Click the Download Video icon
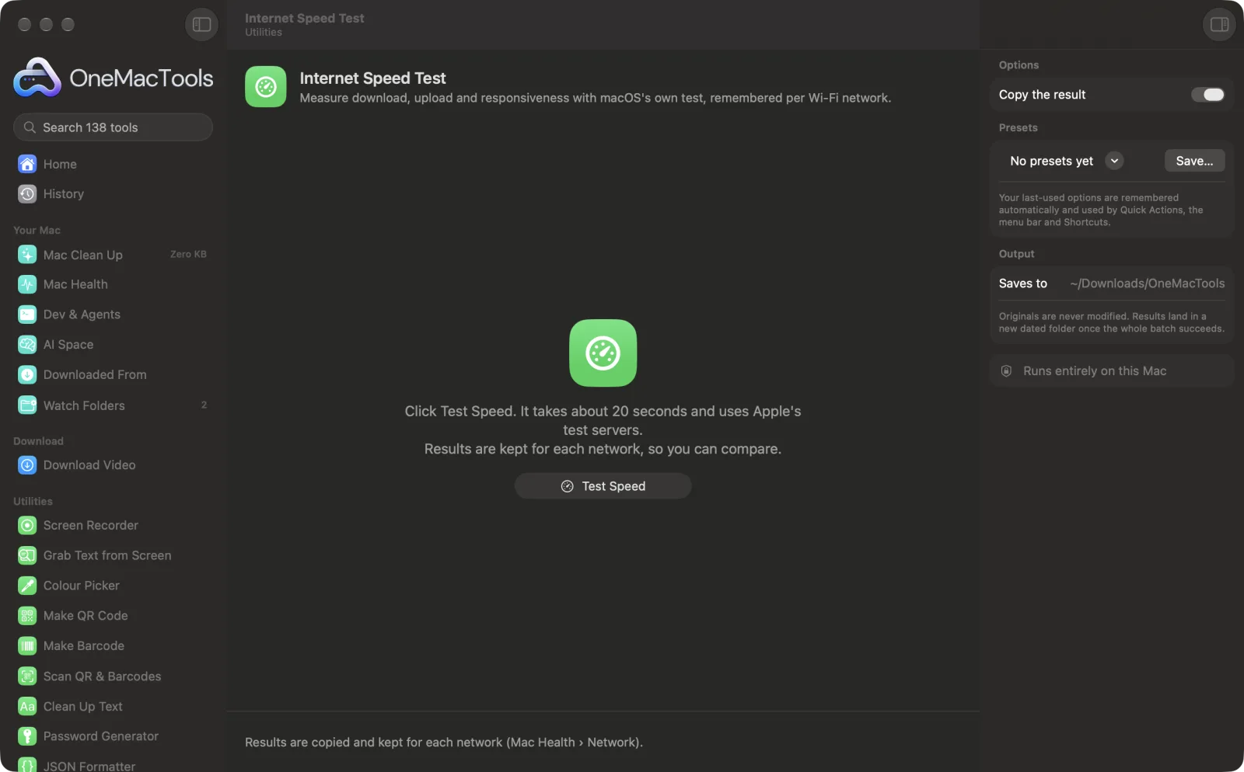The height and width of the screenshot is (772, 1244). pos(27,465)
